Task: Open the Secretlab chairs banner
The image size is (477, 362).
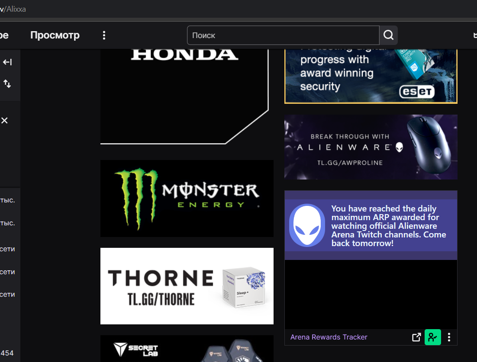Action: (x=187, y=349)
